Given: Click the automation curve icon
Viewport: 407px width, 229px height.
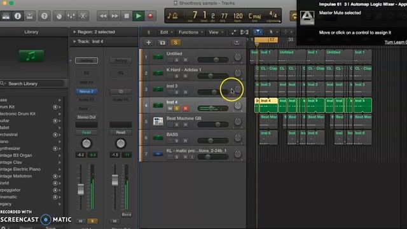Looking at the screenshot, I should coord(233,32).
